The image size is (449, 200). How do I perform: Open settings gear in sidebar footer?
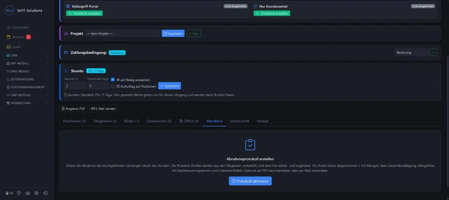(36, 193)
